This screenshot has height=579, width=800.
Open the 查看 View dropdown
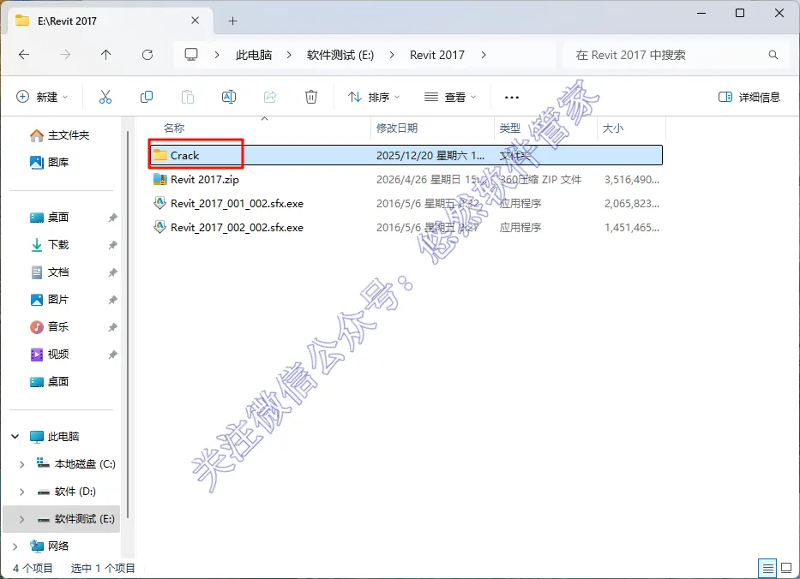click(450, 97)
